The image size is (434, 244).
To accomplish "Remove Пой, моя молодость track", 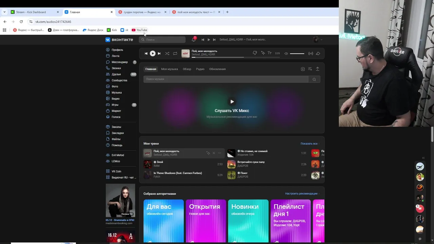I will click(214, 153).
